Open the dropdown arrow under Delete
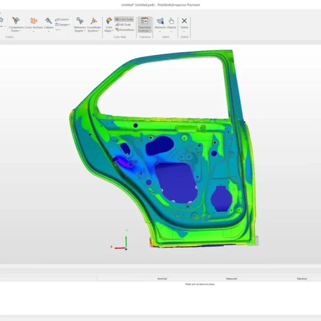The image size is (321, 321). click(x=184, y=32)
